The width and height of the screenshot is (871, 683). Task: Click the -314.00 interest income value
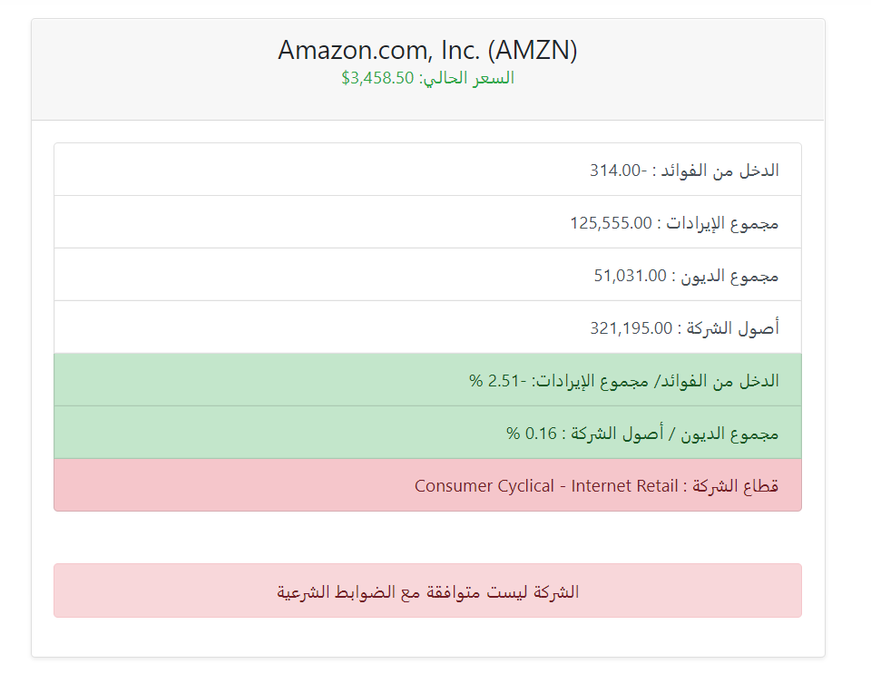[618, 171]
